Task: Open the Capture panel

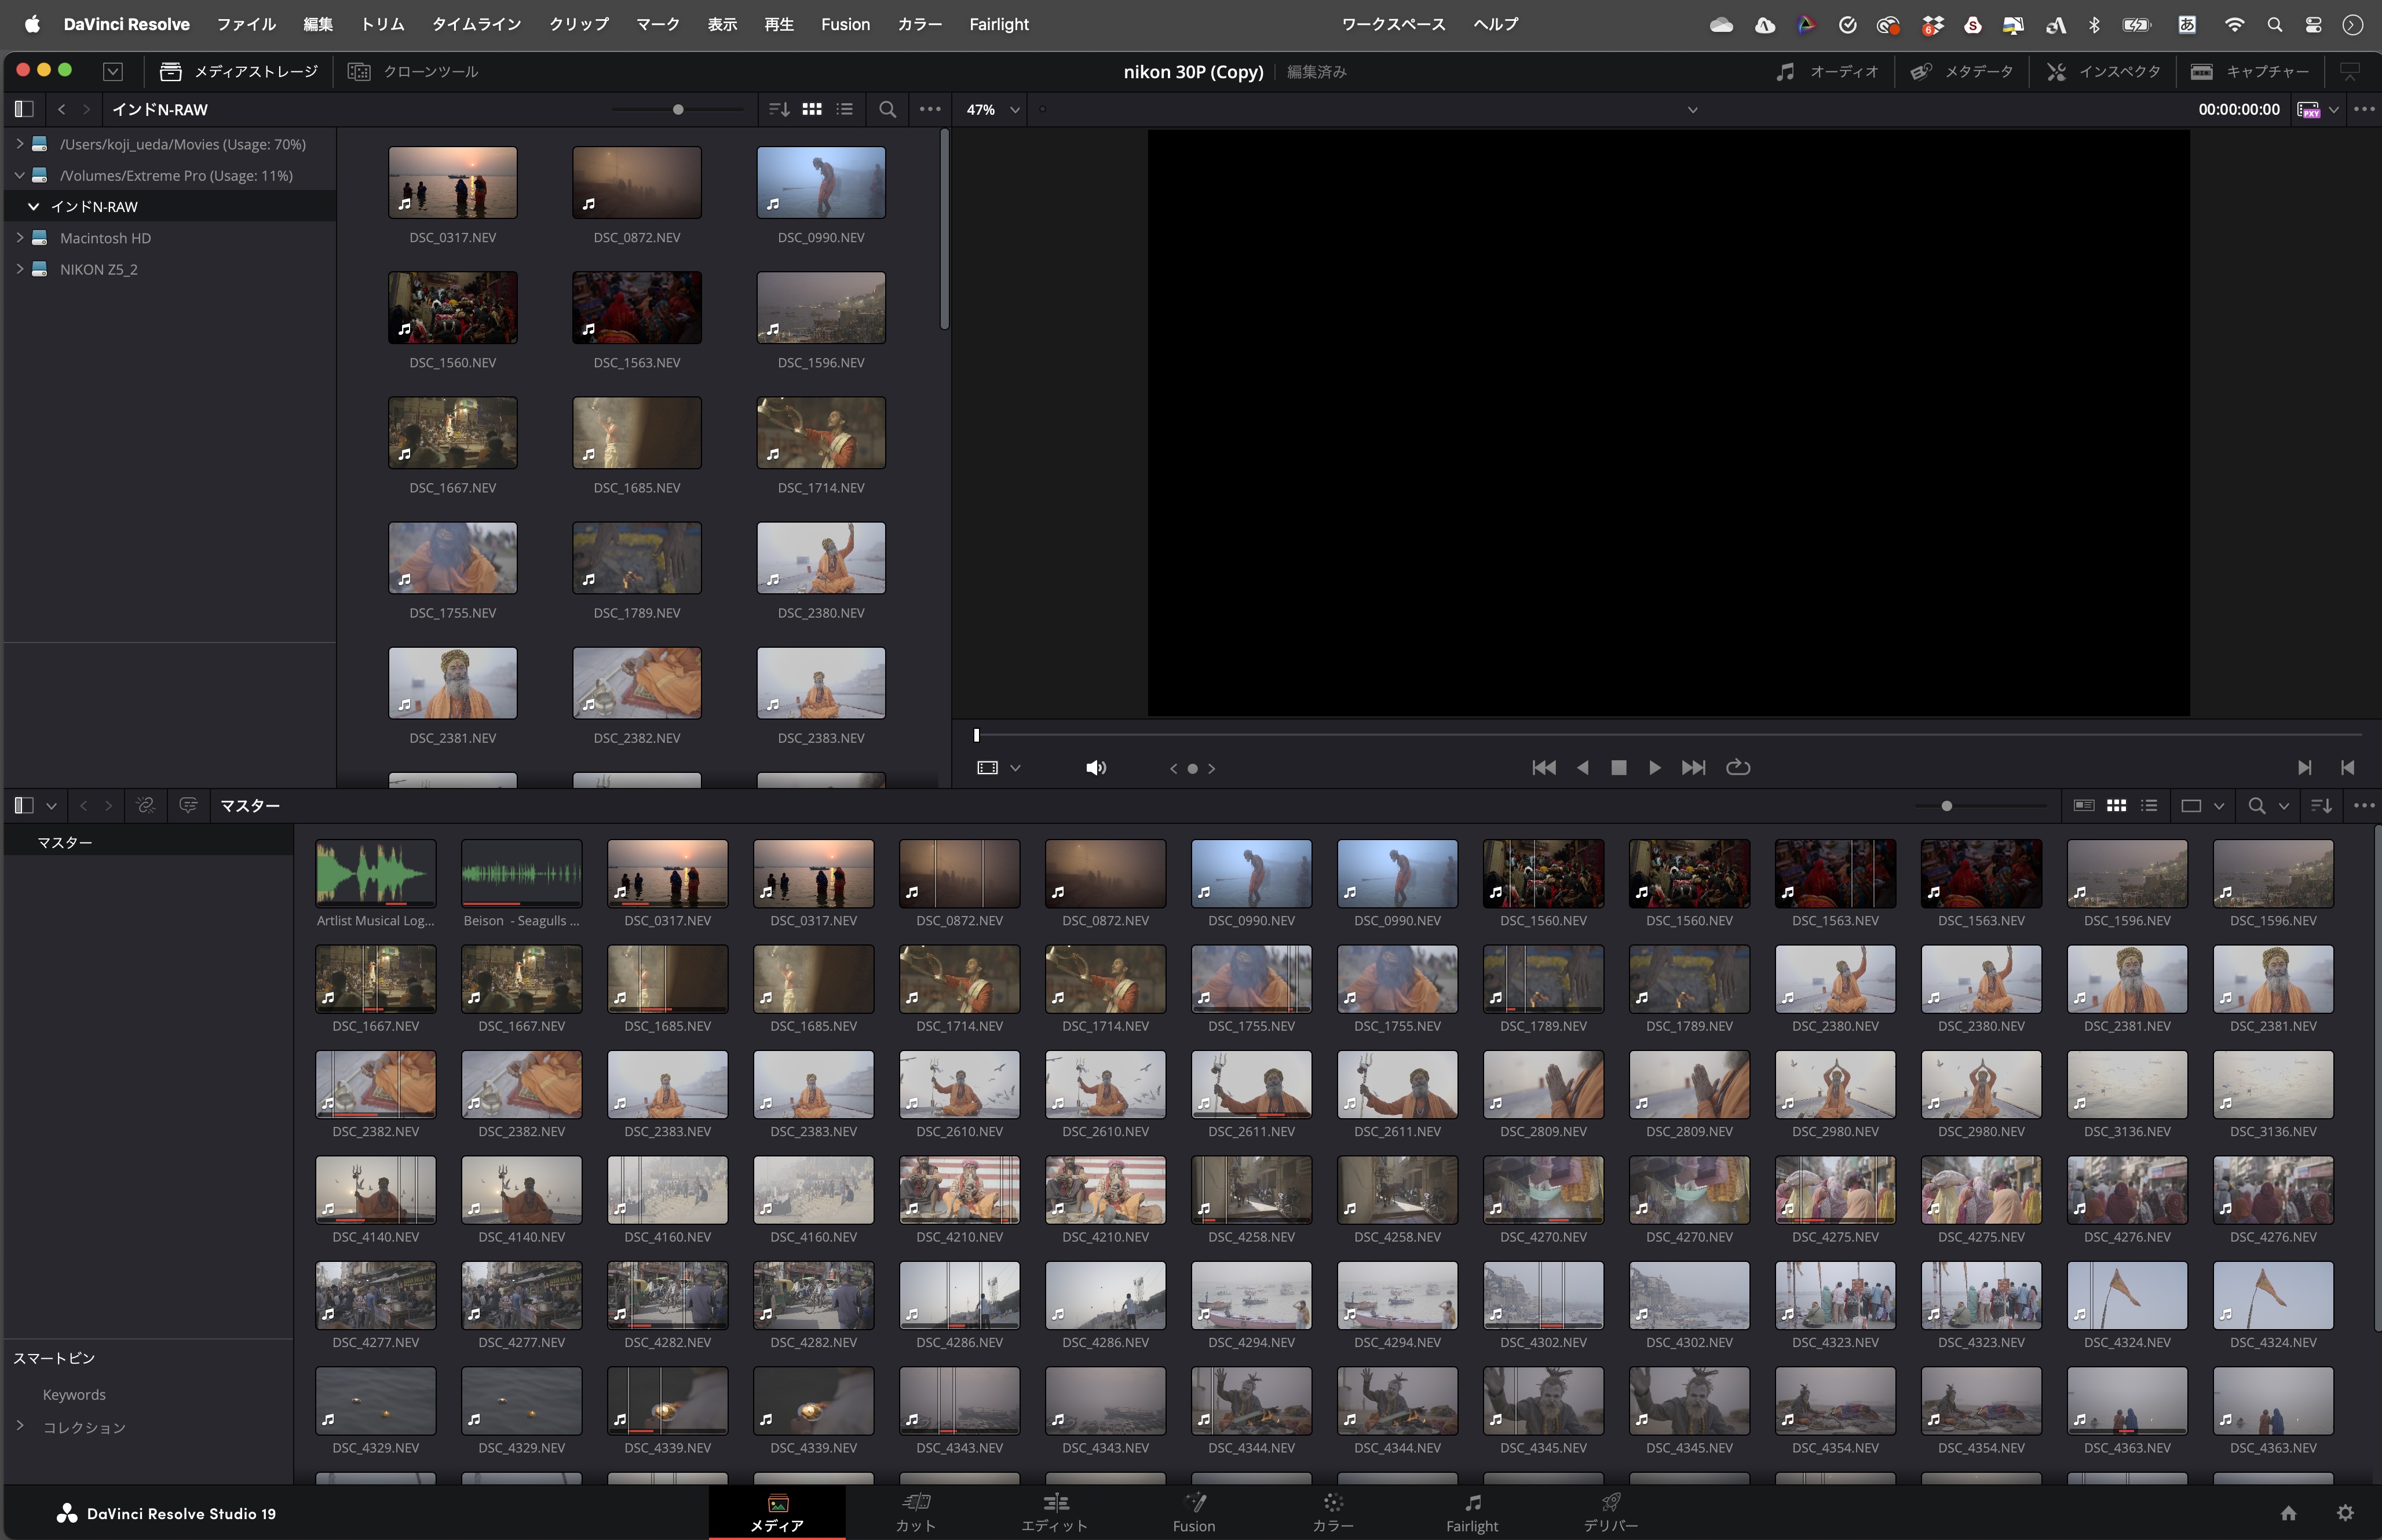Action: pyautogui.click(x=2250, y=72)
